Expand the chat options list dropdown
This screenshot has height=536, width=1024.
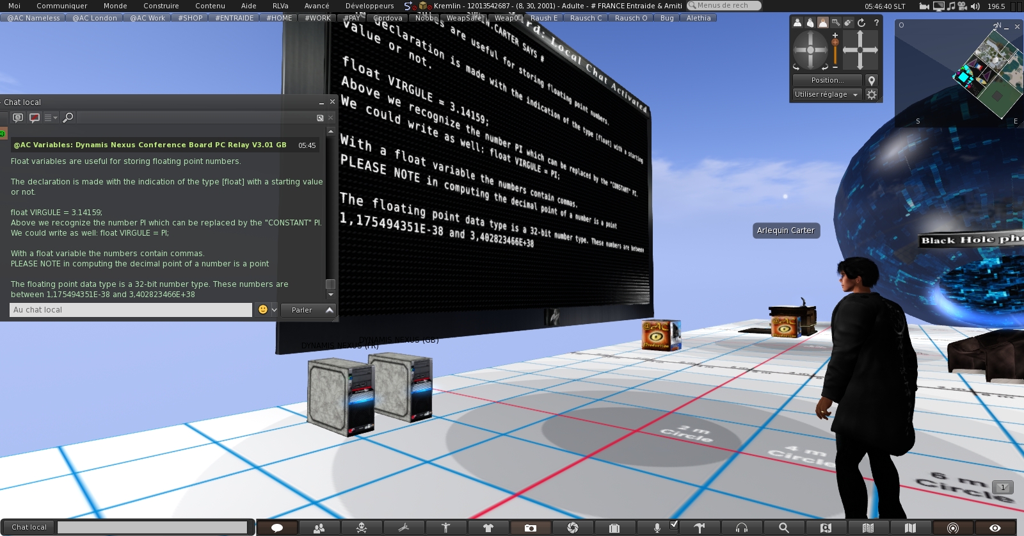click(51, 118)
